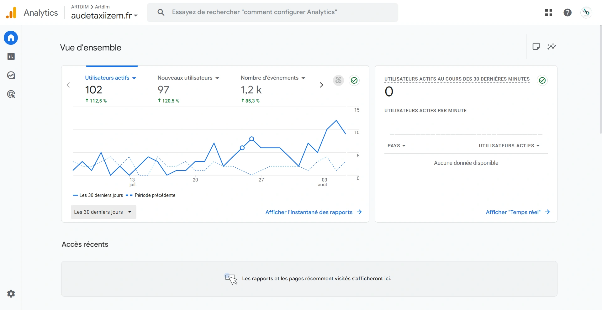
Task: Open the Google apps grid
Action: 549,13
